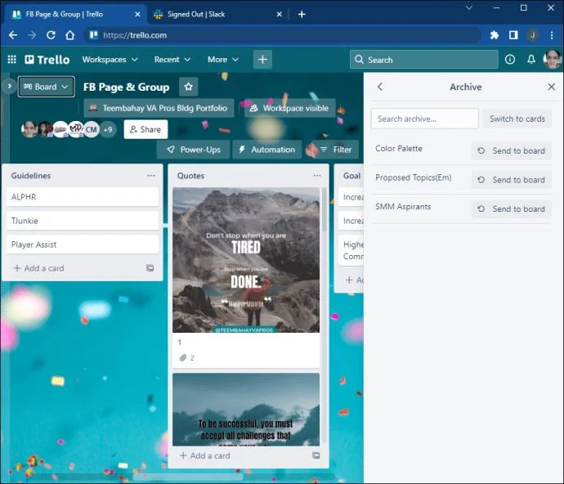Change Workspace visible setting
This screenshot has height=484, width=564.
[x=289, y=108]
